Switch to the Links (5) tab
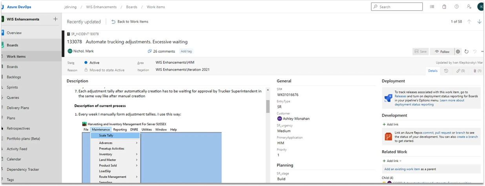Viewport: 485px width, 186px height. coord(460,71)
